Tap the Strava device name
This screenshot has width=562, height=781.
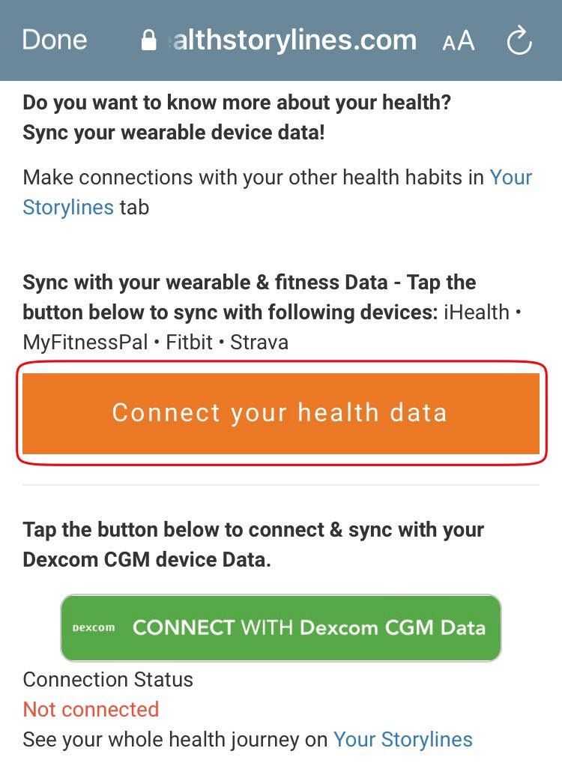pos(259,343)
